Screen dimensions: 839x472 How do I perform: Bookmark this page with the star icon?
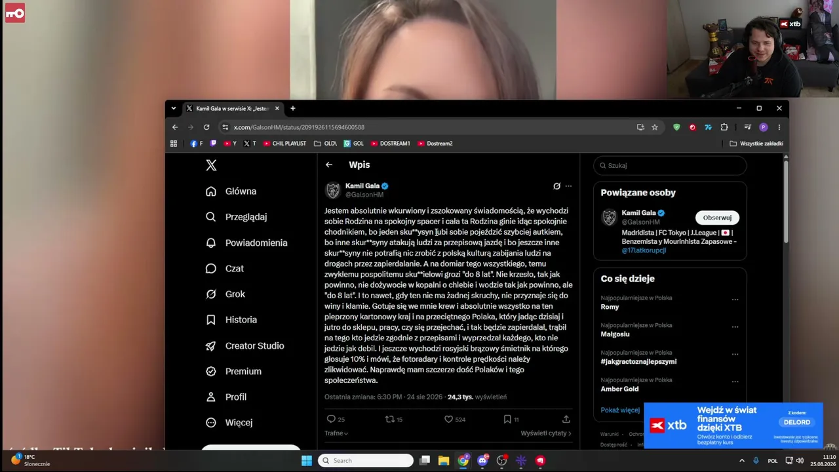655,127
